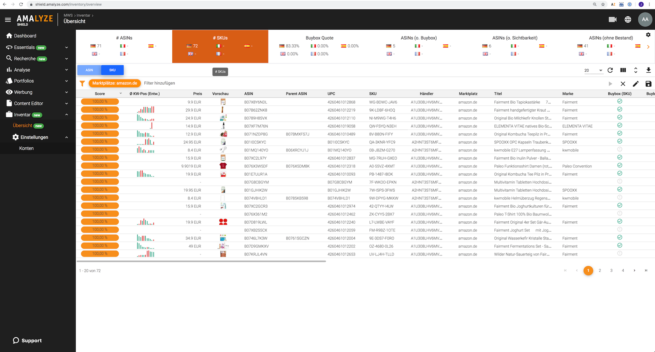Click the orange filter funnel icon

click(x=82, y=83)
